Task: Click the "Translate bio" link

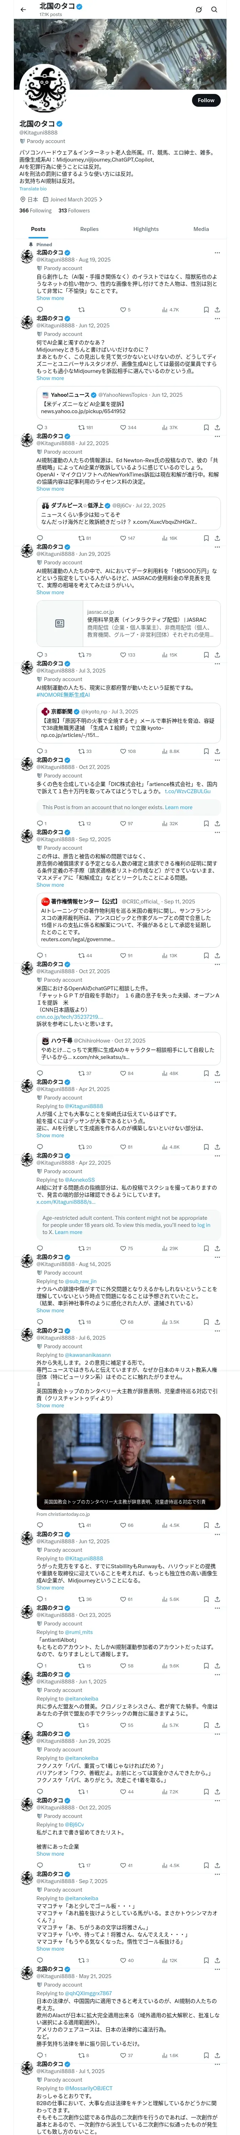Action: (x=33, y=189)
